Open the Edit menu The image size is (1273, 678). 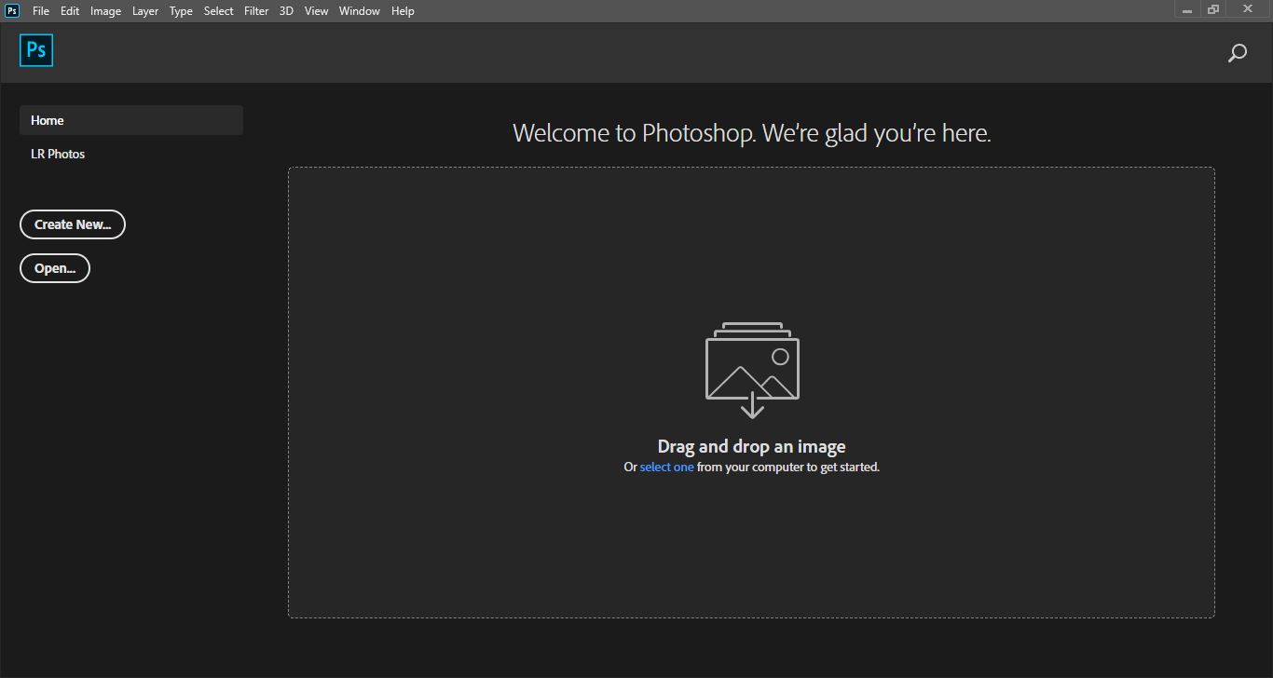[69, 10]
